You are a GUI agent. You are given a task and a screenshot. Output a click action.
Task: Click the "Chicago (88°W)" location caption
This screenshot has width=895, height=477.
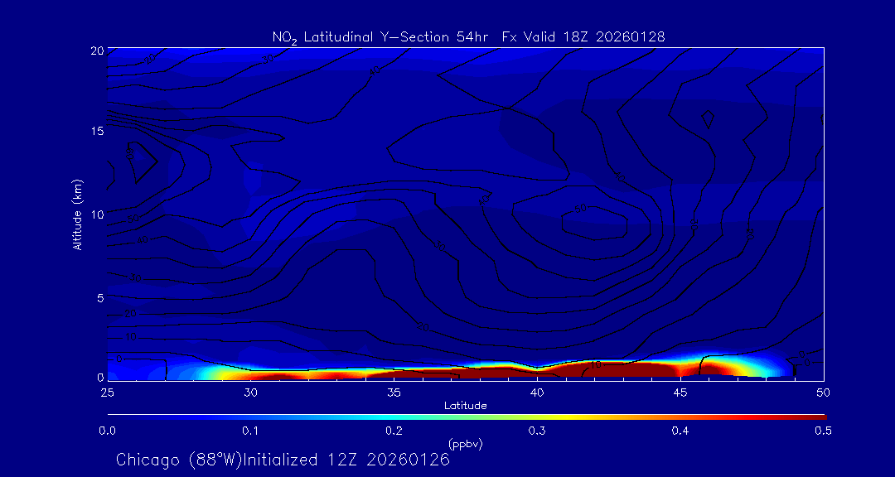[x=179, y=460]
